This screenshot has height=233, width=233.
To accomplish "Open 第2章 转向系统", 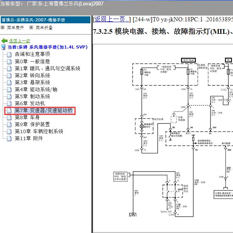I will coord(32,75).
